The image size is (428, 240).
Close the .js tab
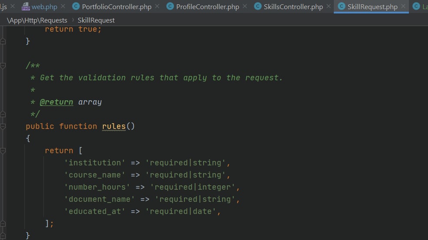tap(13, 6)
